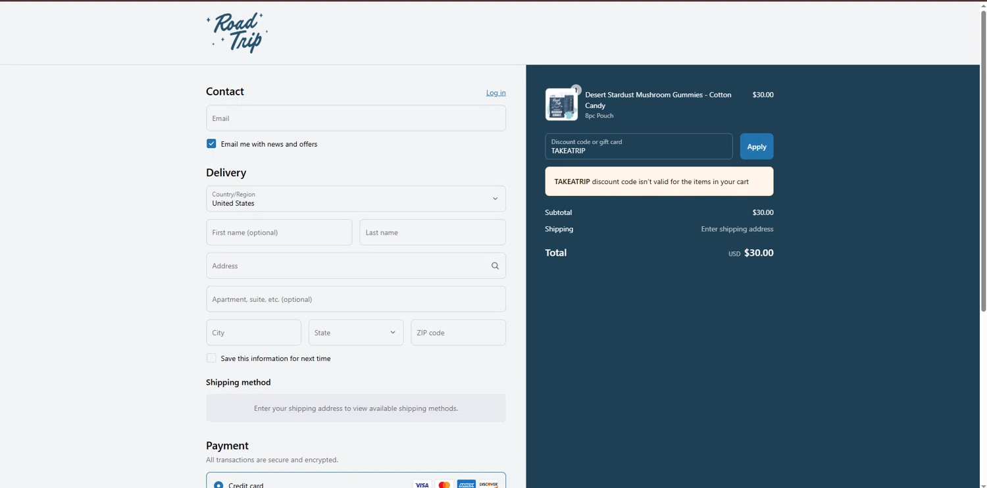Click the Contact heading
This screenshot has width=987, height=488.
click(225, 91)
